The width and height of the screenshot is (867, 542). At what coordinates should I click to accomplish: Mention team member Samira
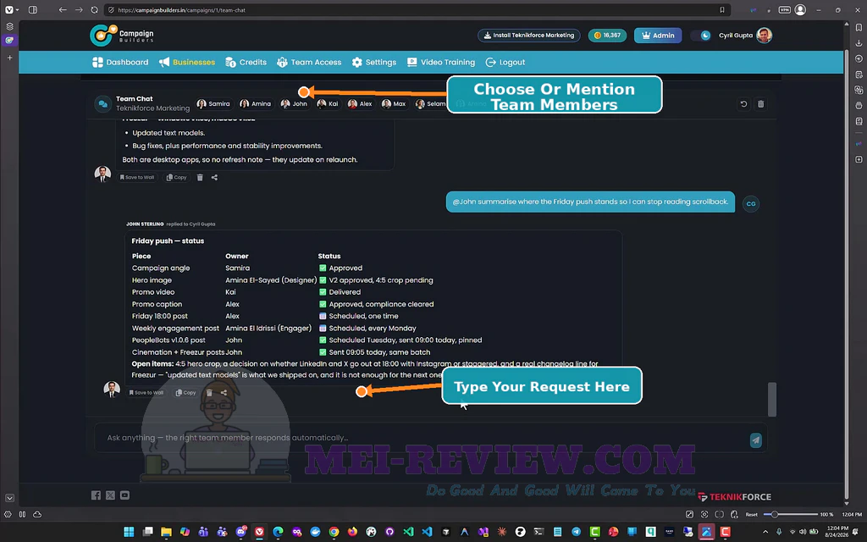pyautogui.click(x=213, y=104)
